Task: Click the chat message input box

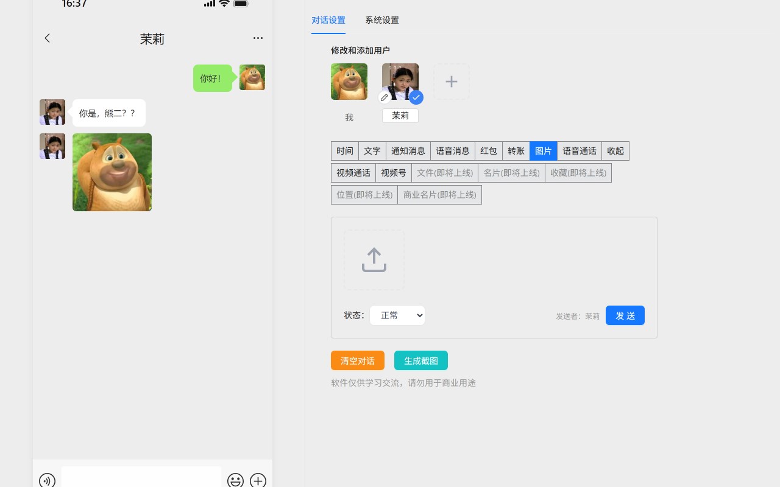Action: click(x=141, y=477)
